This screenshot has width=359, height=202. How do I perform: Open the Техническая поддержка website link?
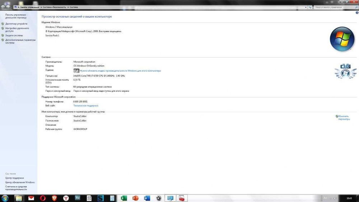(86, 106)
